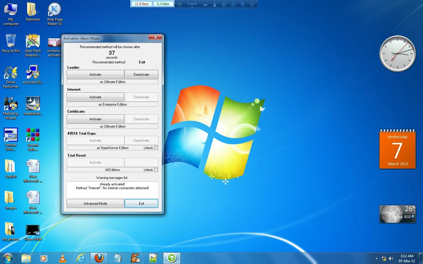Click the weather gadget showing 26°
The height and width of the screenshot is (264, 423).
pos(397,214)
